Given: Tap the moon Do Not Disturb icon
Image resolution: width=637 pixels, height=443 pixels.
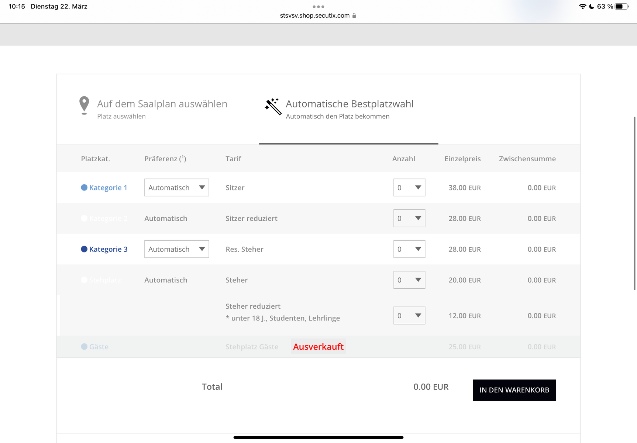Looking at the screenshot, I should click(x=592, y=7).
